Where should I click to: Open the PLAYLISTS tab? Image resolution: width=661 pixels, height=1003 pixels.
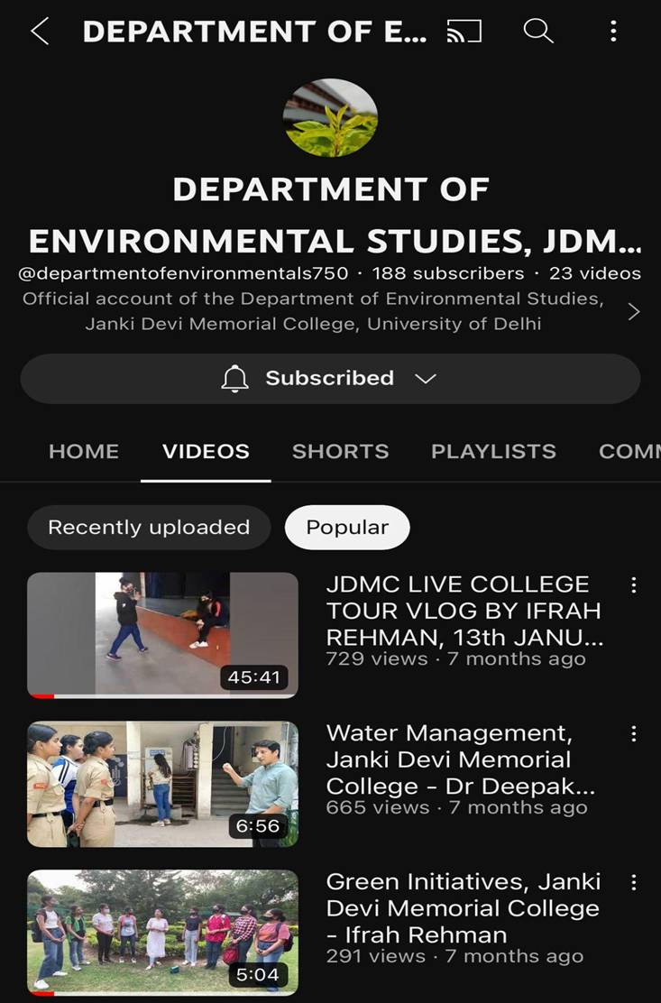493,451
